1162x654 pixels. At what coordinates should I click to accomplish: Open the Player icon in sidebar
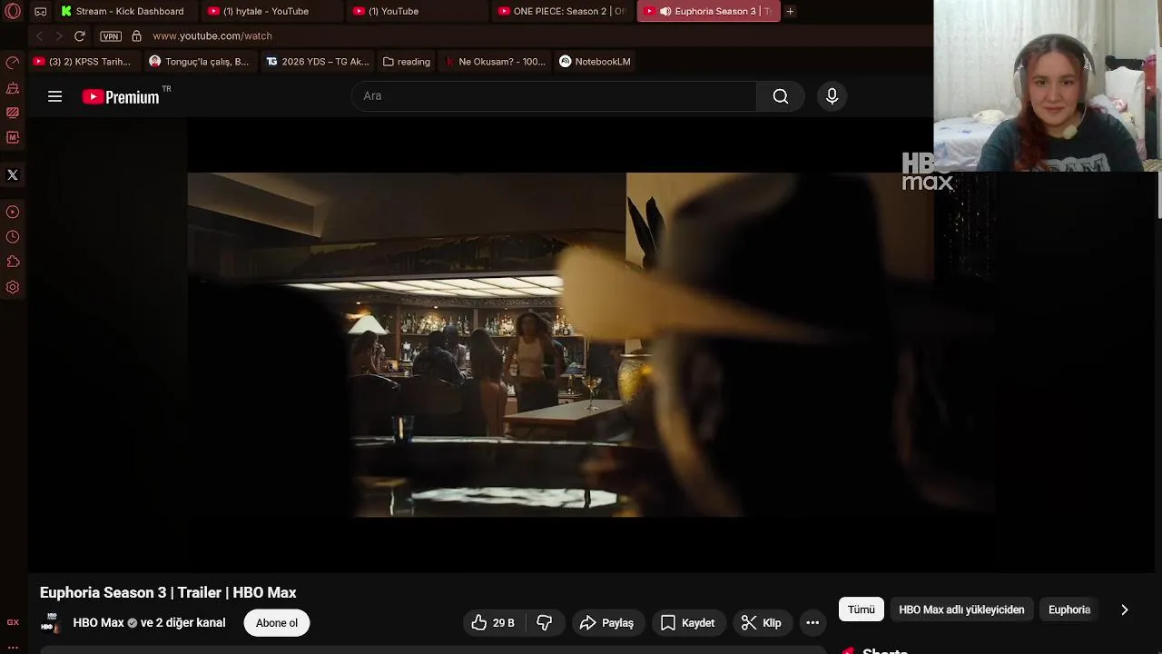[x=13, y=212]
